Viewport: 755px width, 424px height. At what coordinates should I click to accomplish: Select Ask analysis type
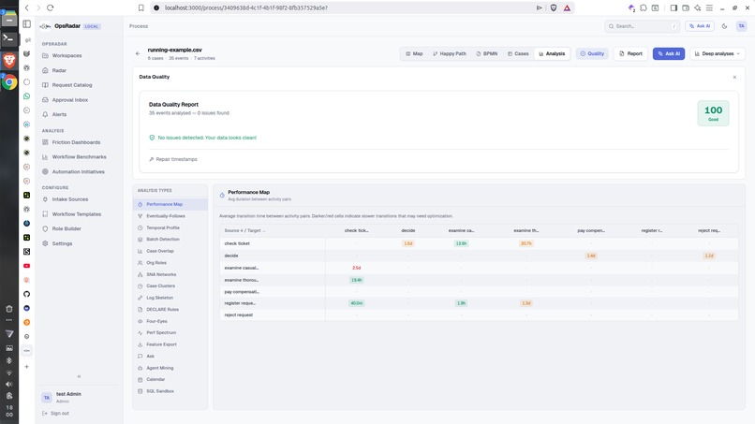click(170, 356)
